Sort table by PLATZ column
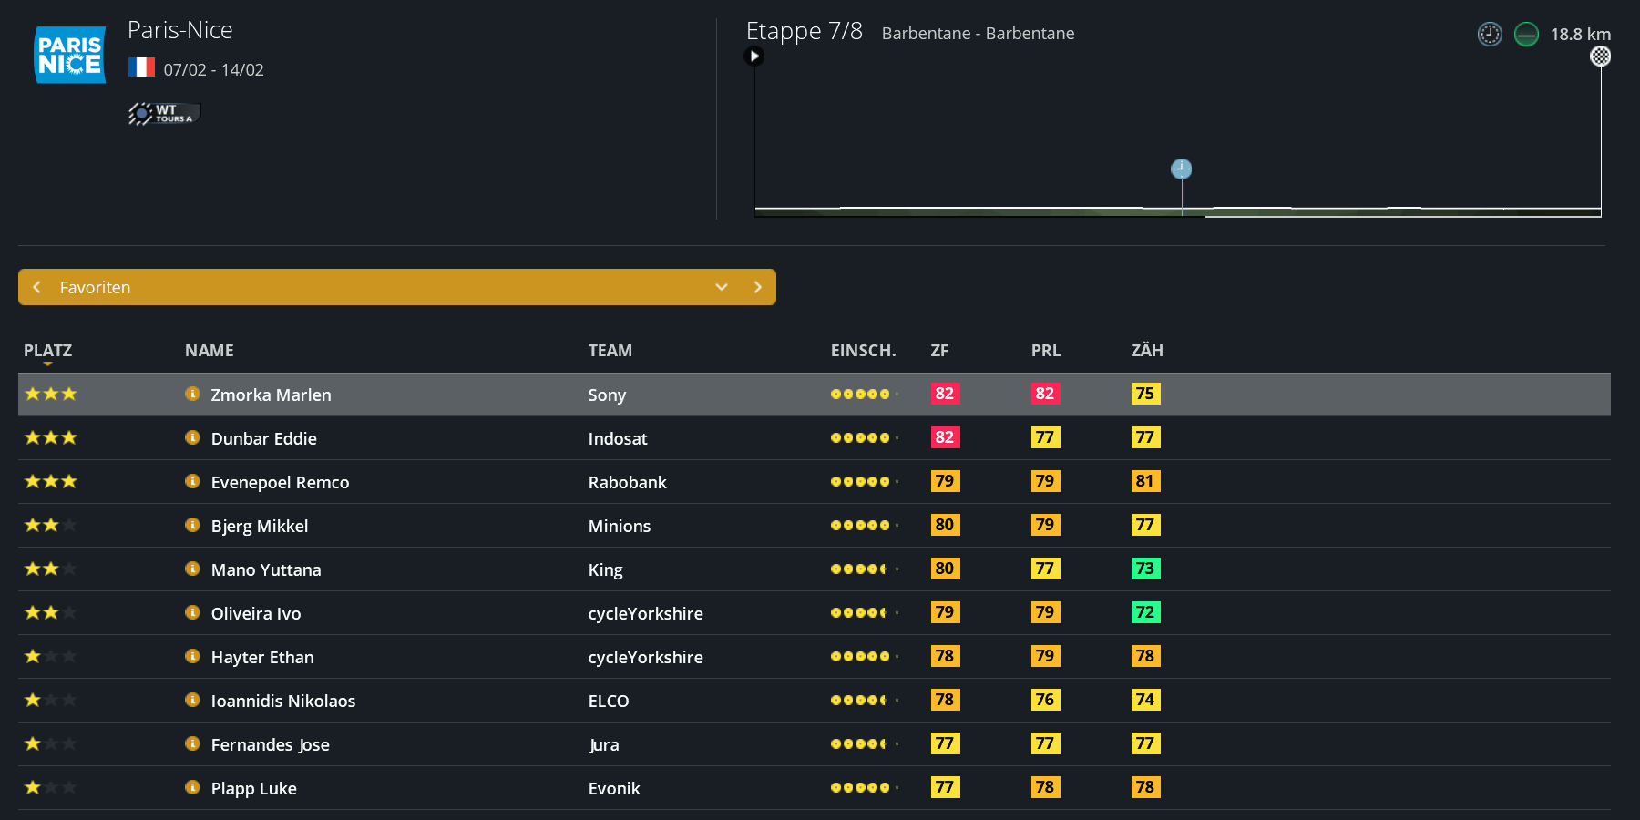This screenshot has width=1640, height=820. pos(47,351)
